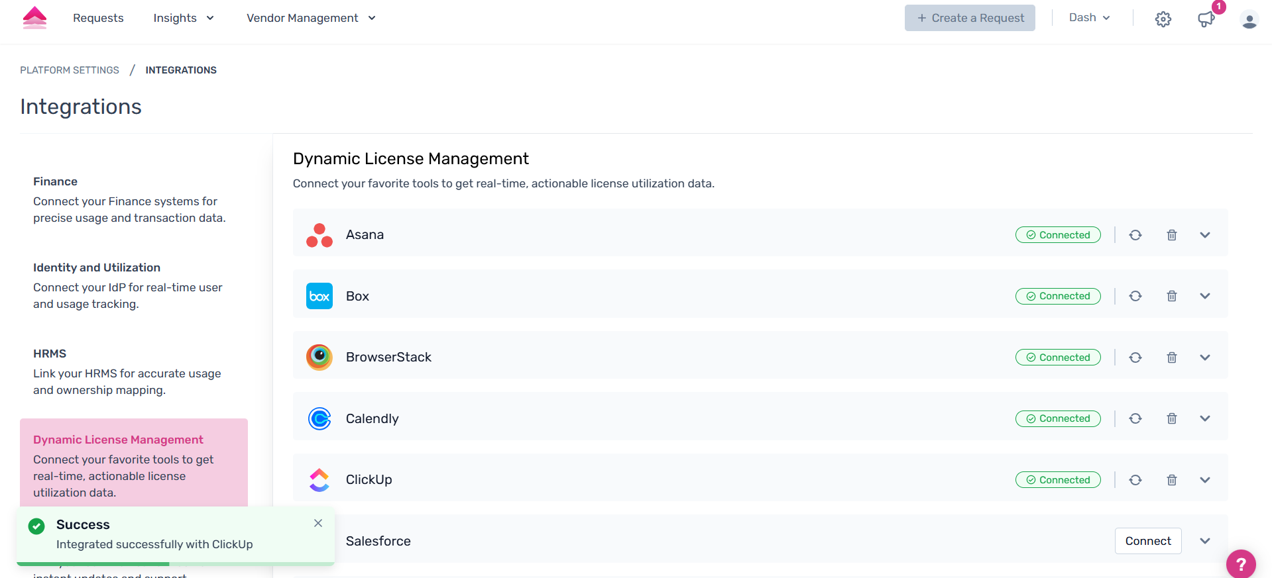Click the Asana Connected status badge

(x=1058, y=235)
